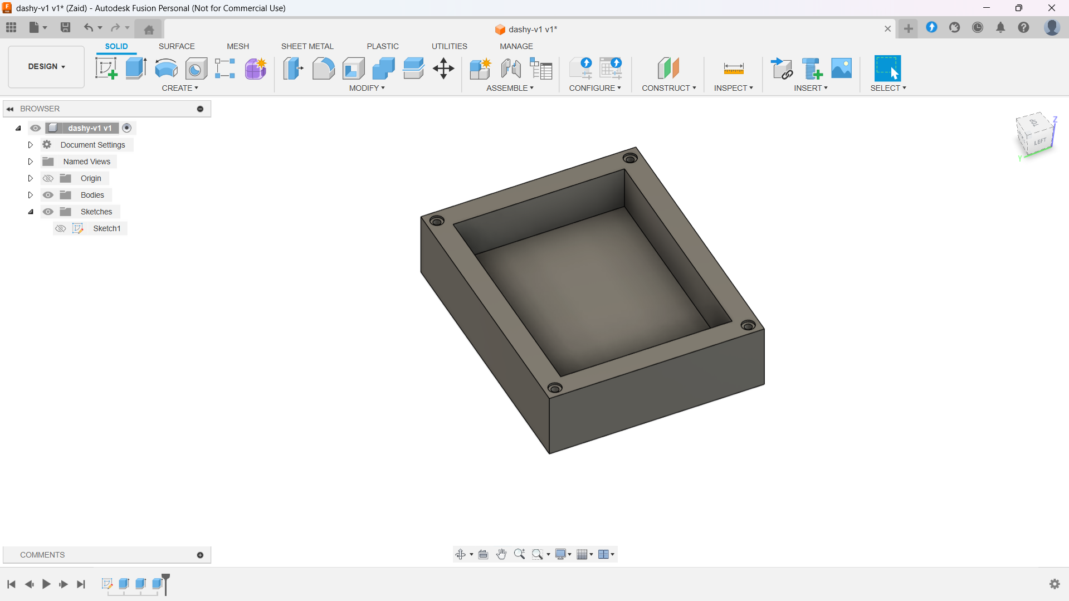Image resolution: width=1069 pixels, height=601 pixels.
Task: Open the Data Panel grid icon
Action: 11,27
